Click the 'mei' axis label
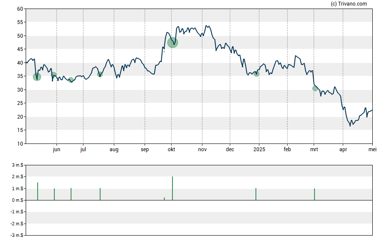This screenshot has height=242, width=380. [372, 149]
